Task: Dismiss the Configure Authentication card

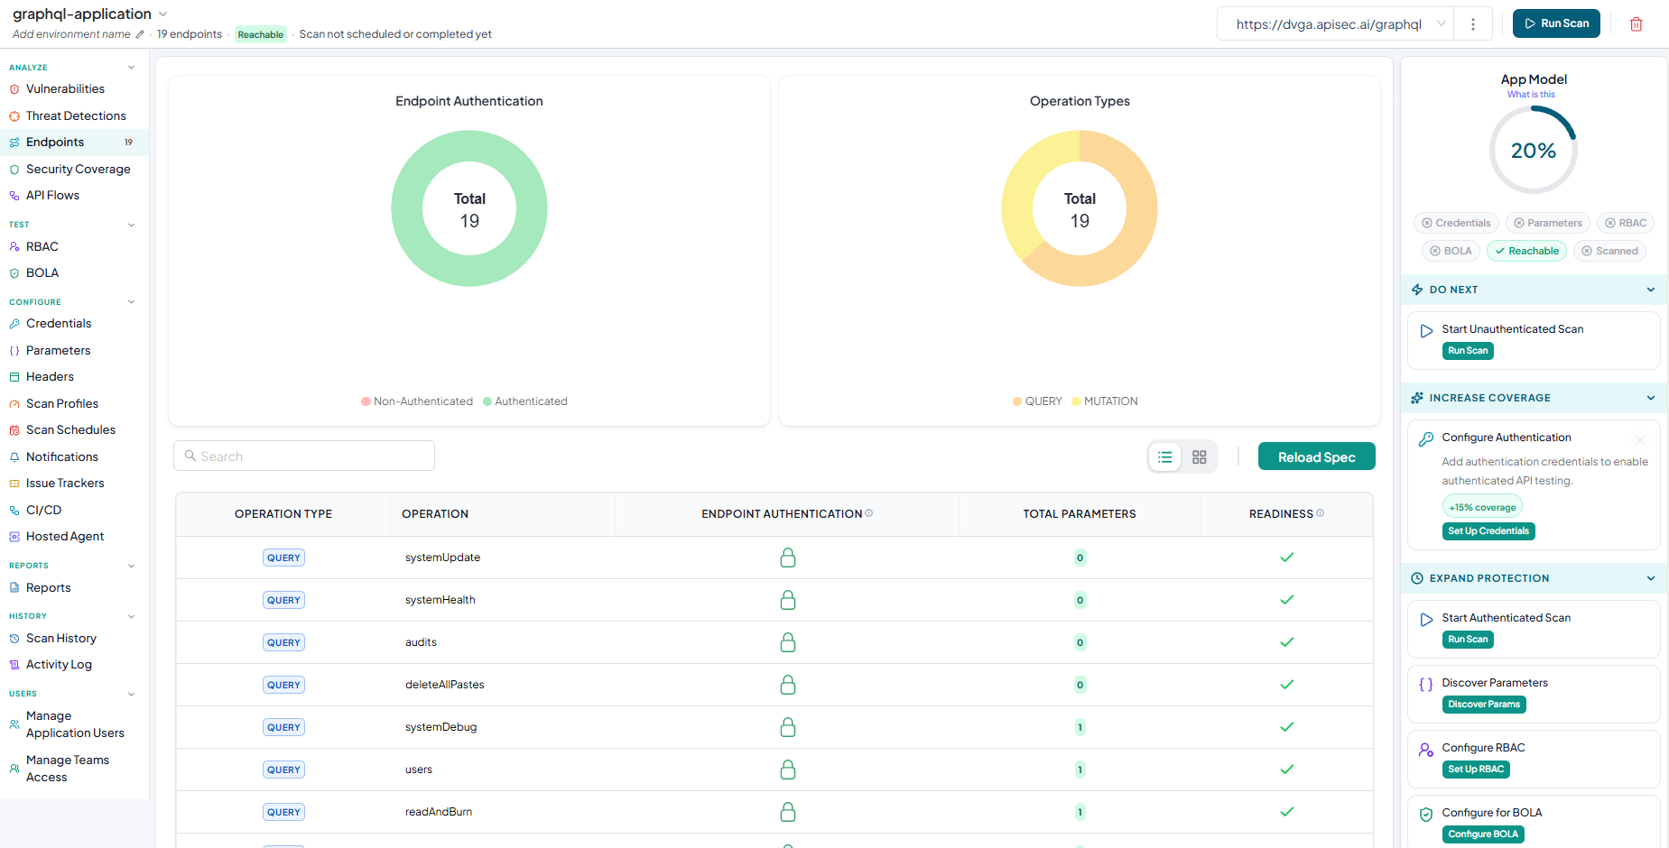Action: coord(1640,440)
